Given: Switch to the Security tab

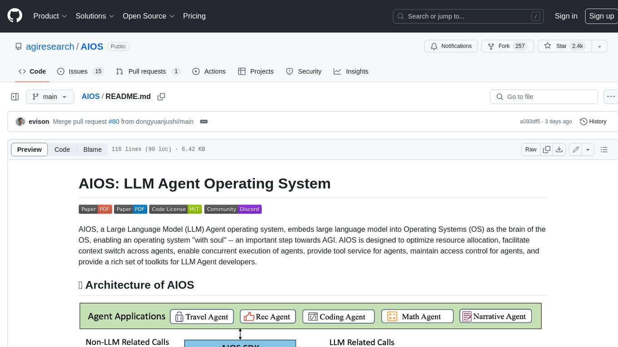Looking at the screenshot, I should point(304,71).
